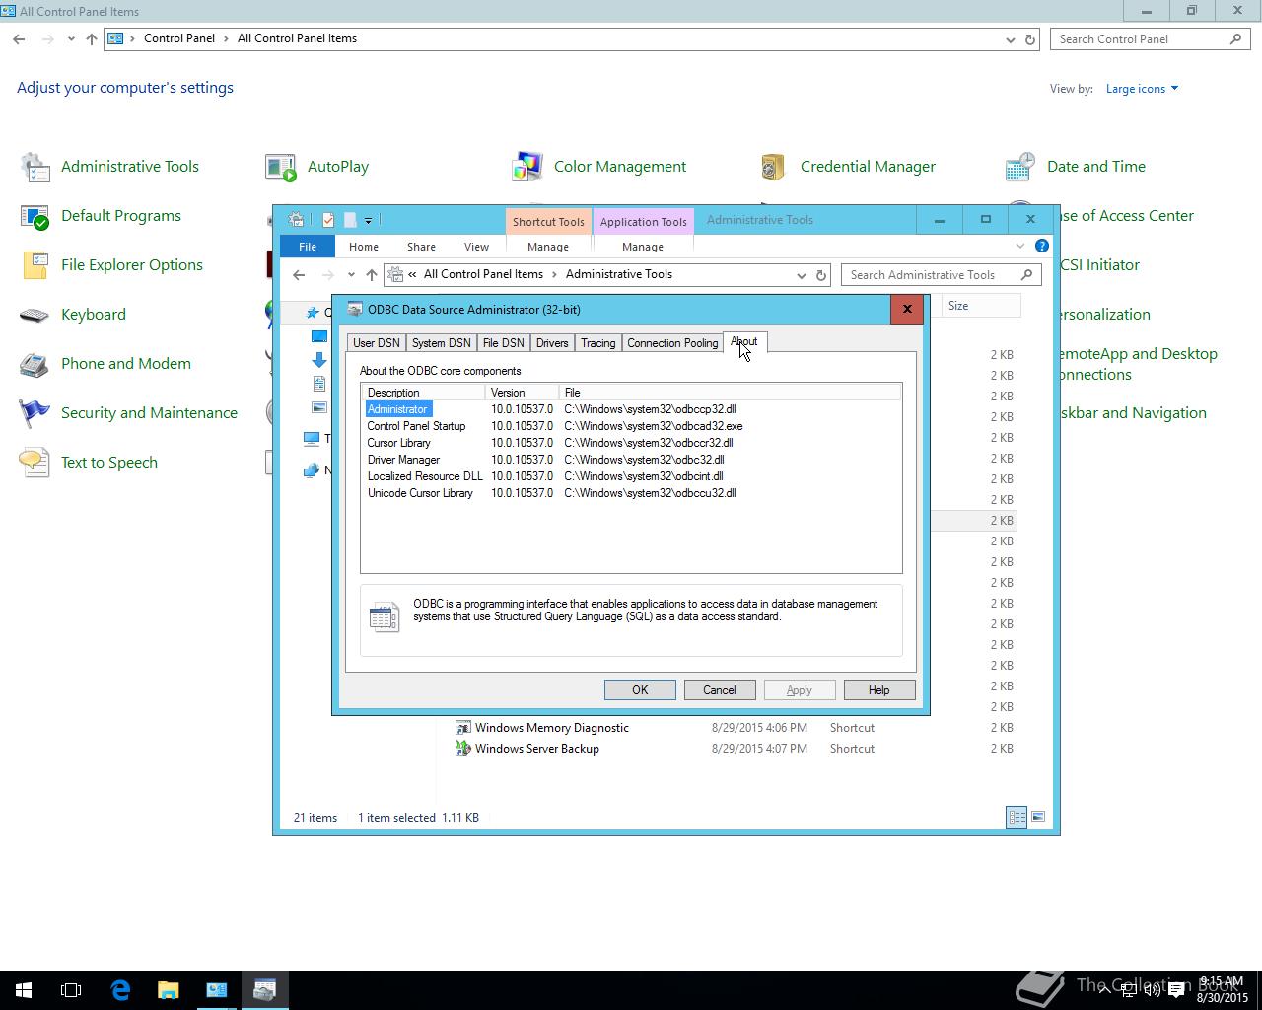Open the Date and Time icon

tap(1020, 167)
